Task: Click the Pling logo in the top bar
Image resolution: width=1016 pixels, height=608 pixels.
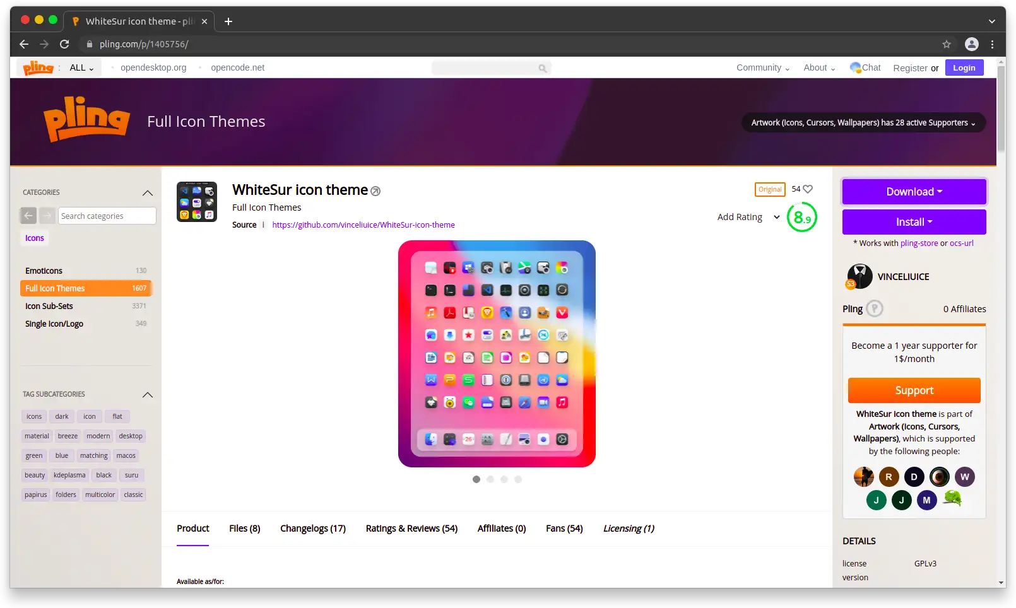Action: [x=38, y=67]
